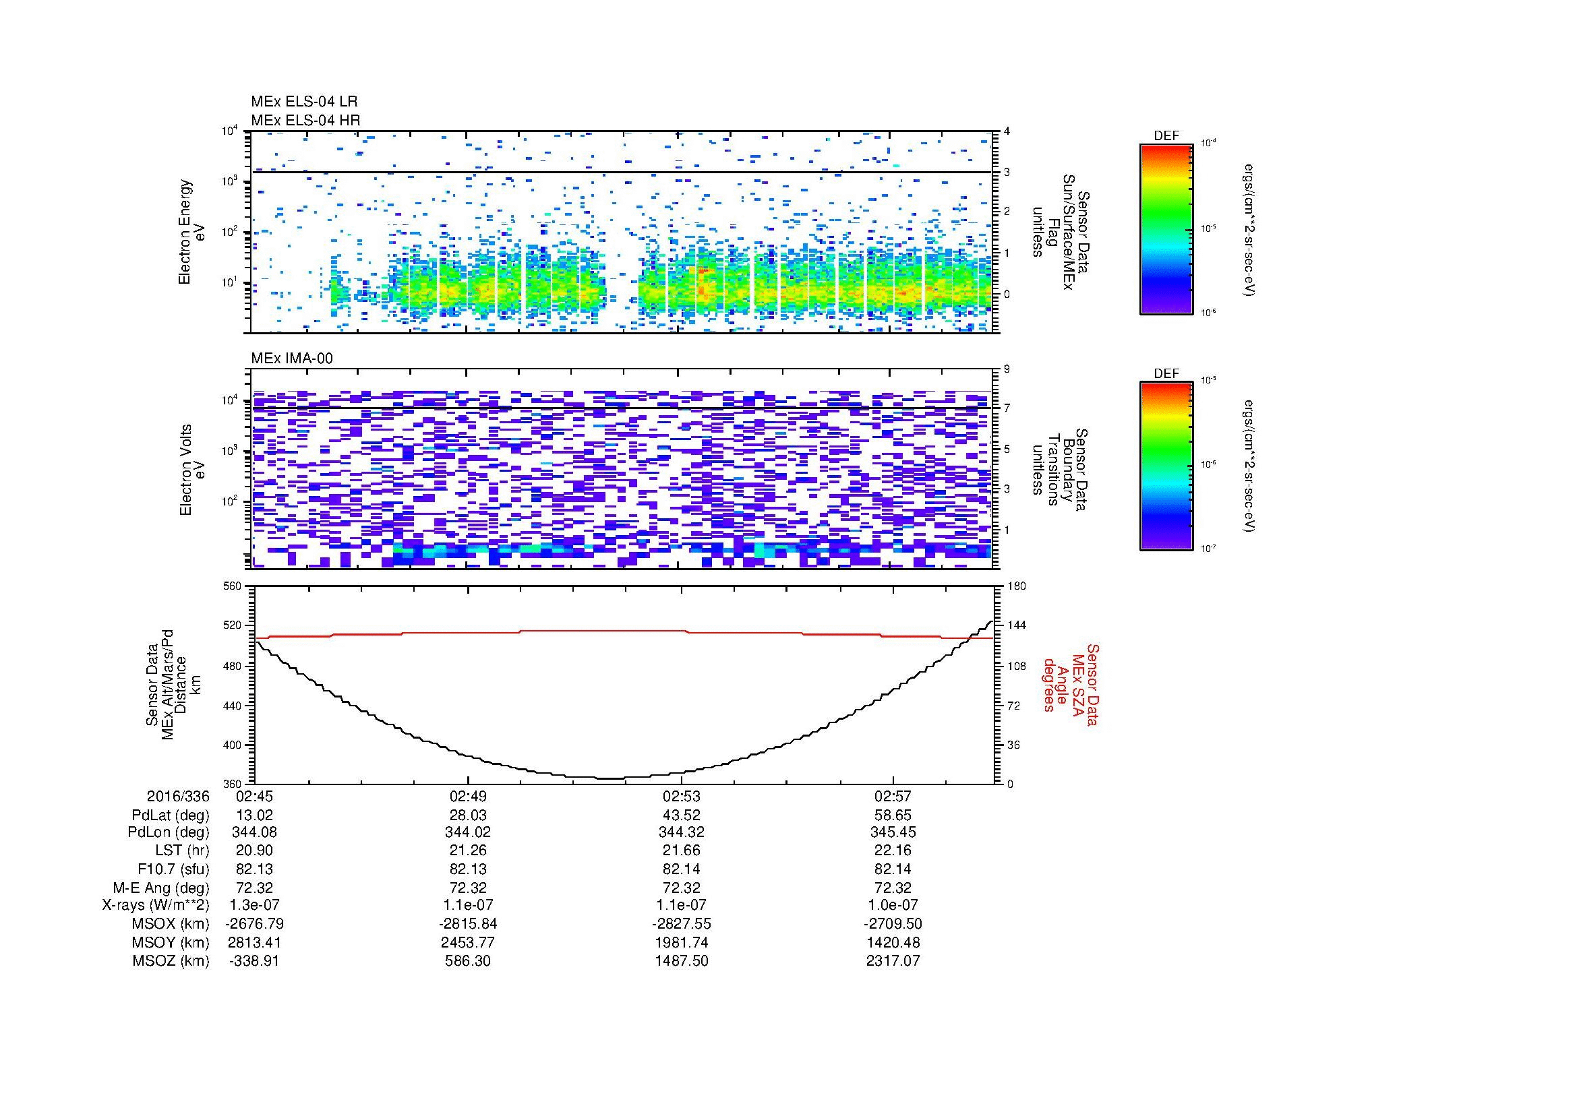
Task: Select the '2016/336' date label
Action: click(178, 797)
